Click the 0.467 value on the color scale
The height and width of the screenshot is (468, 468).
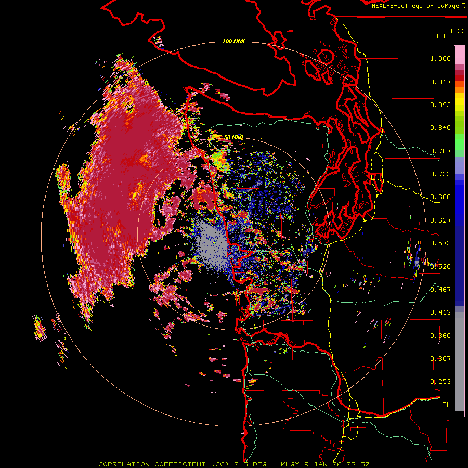pos(440,289)
